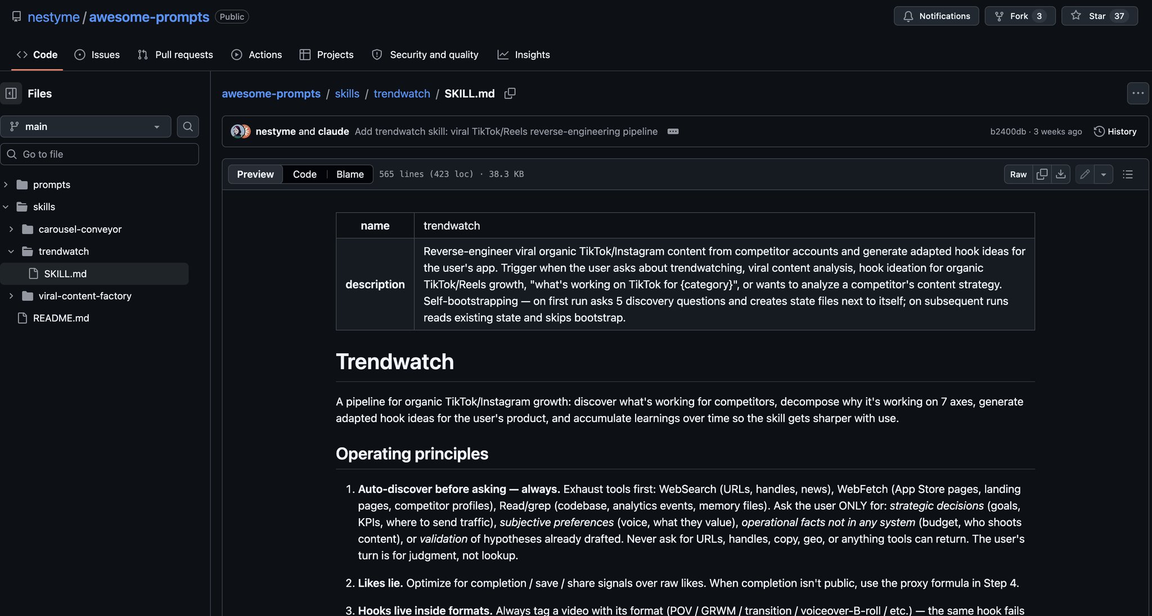Focus the Go to file field
Image resolution: width=1152 pixels, height=616 pixels.
pos(100,154)
